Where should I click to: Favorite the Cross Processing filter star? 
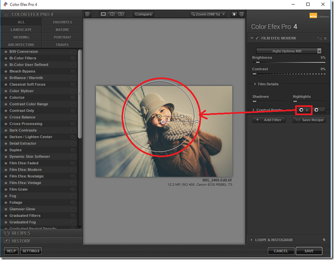tap(6, 124)
